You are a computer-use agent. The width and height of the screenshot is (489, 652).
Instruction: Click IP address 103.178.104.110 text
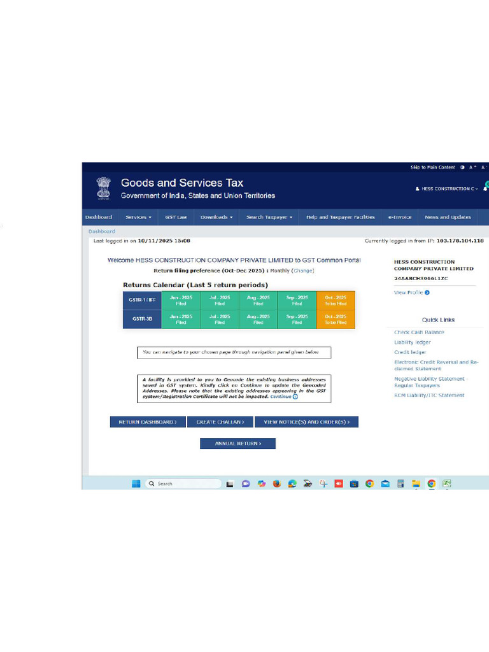[x=460, y=241]
